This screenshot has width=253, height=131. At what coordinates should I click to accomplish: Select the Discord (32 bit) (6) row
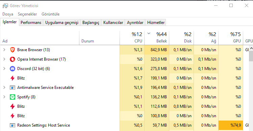125,69
